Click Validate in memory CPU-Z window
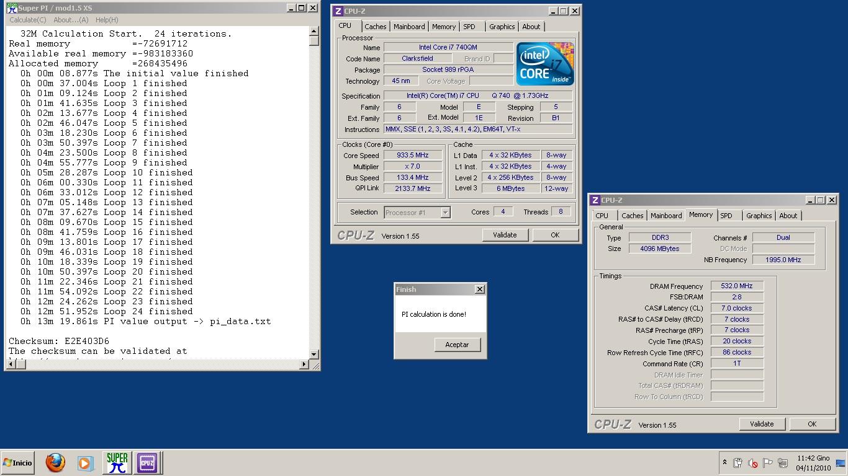The height and width of the screenshot is (476, 848). click(x=762, y=424)
